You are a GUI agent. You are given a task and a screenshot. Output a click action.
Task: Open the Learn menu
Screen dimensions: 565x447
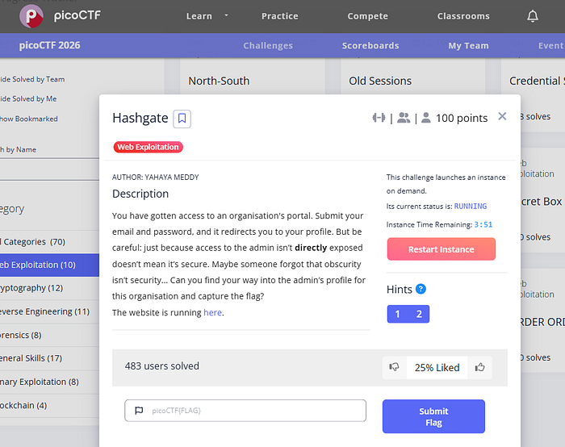pos(199,16)
